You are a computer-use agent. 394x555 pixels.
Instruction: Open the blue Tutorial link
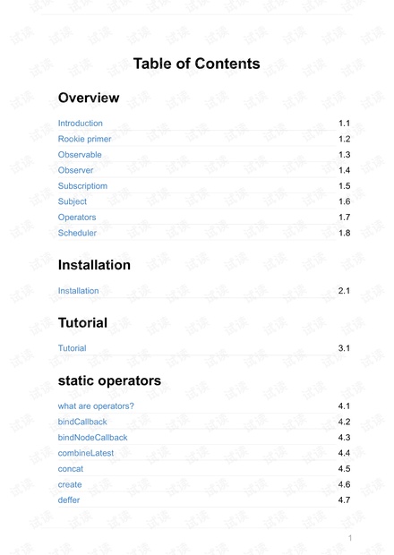pyautogui.click(x=73, y=348)
